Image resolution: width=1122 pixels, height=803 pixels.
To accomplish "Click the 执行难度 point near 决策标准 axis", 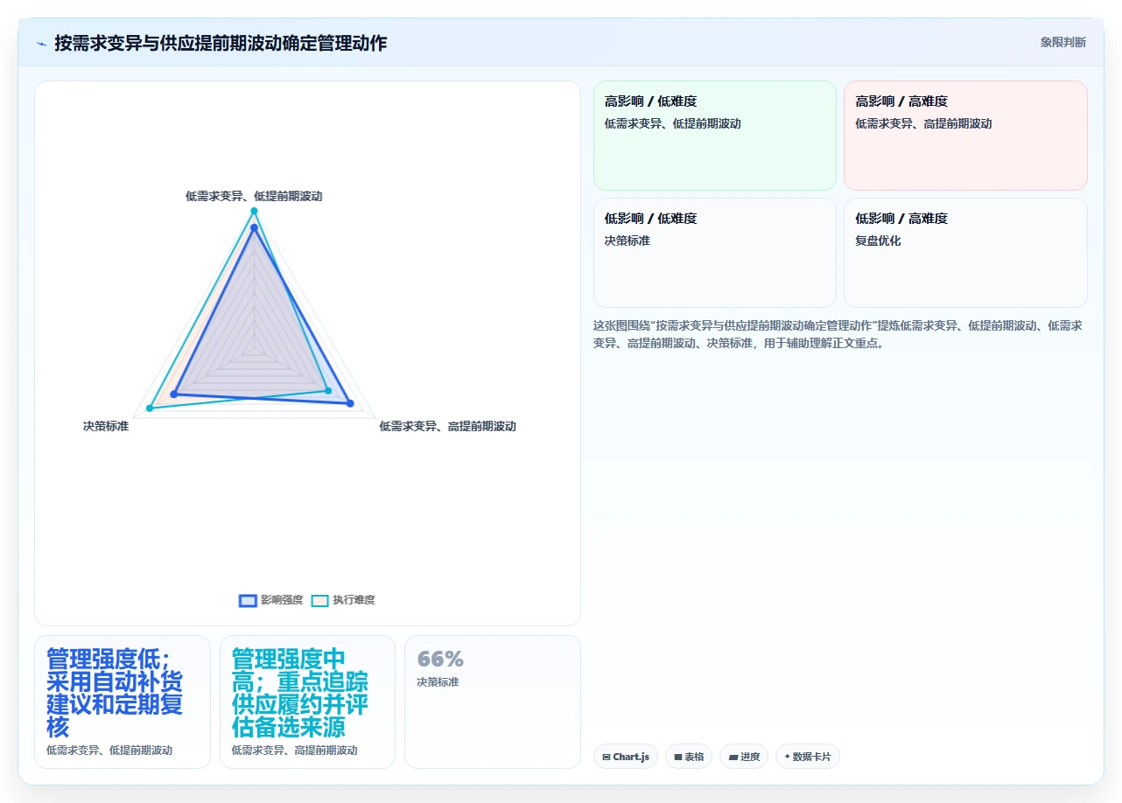I will pos(150,408).
